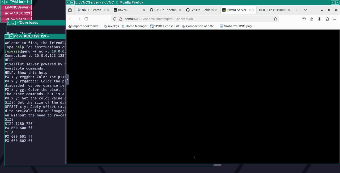Collapse the TWM Icon Manager chevron
The height and width of the screenshot is (173, 340).
pos(25,2)
